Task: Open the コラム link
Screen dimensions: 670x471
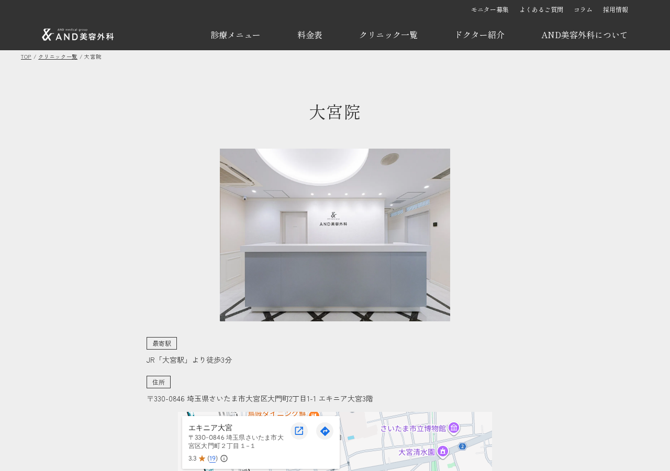Action: click(x=583, y=9)
